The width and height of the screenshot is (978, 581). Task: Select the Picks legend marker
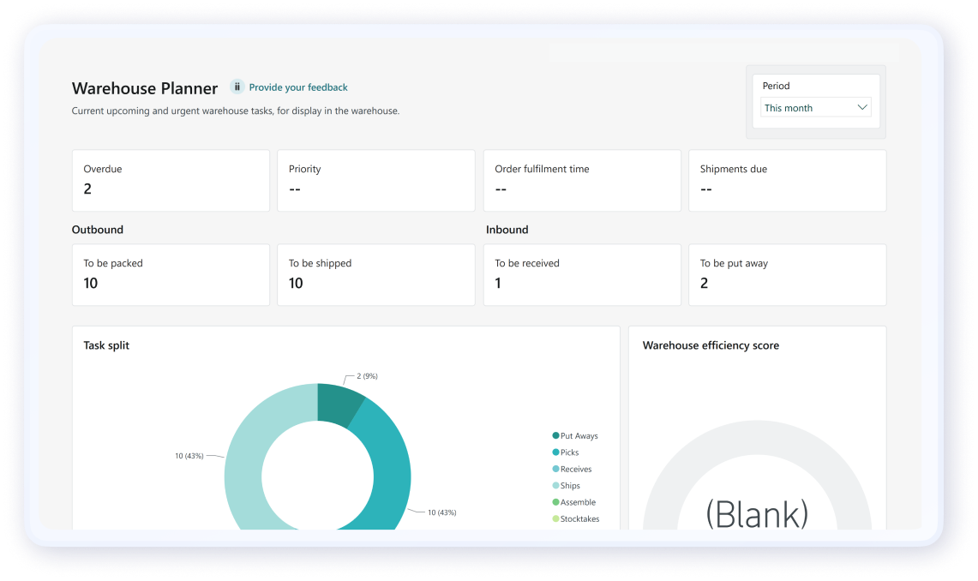[x=556, y=452]
